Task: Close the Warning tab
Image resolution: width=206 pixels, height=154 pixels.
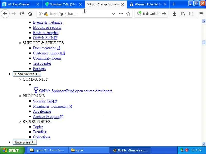Action: coord(165,4)
